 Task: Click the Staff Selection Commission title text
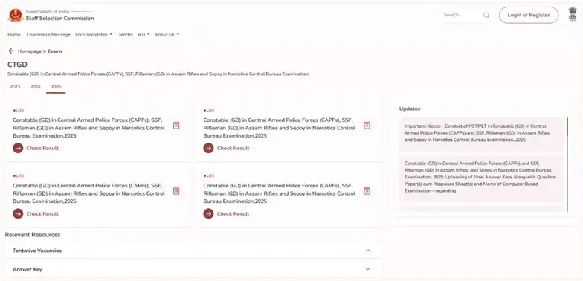[x=59, y=18]
